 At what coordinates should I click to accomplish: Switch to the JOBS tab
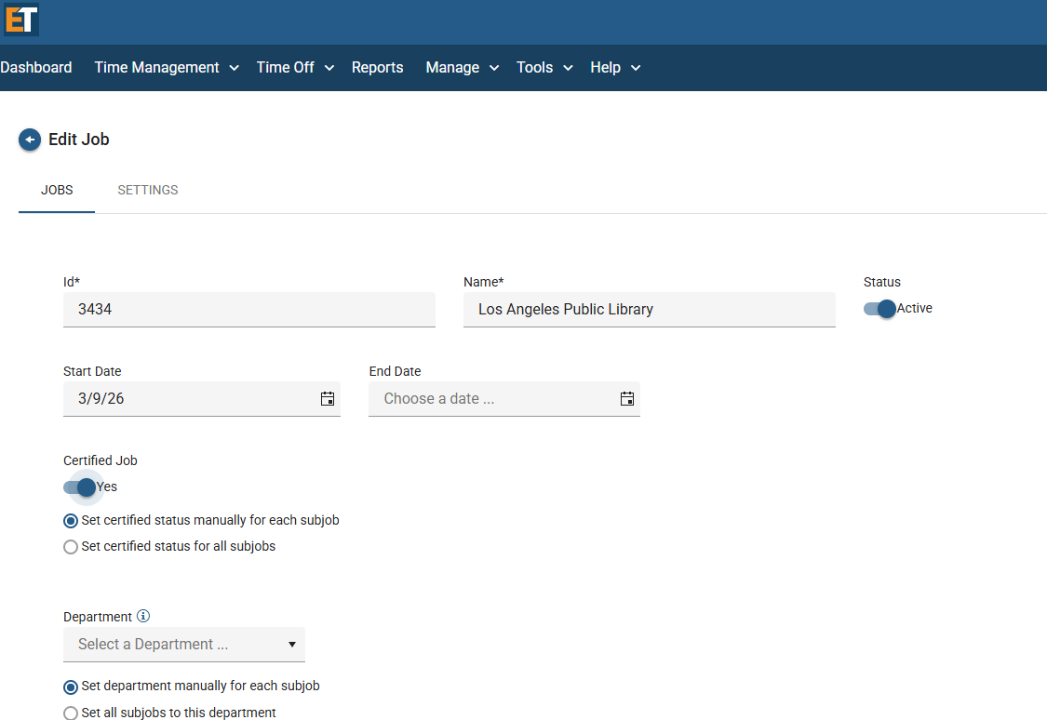[57, 190]
